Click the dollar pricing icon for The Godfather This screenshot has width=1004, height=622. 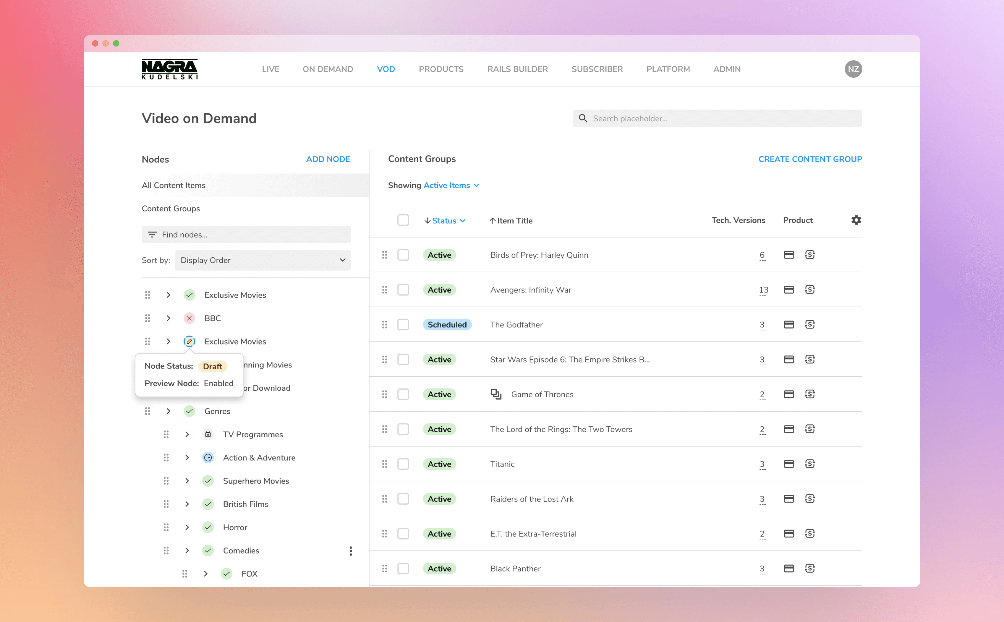(x=809, y=325)
